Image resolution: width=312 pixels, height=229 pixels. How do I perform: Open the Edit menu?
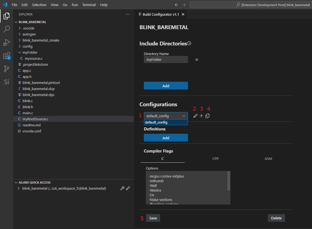pyautogui.click(x=25, y=5)
